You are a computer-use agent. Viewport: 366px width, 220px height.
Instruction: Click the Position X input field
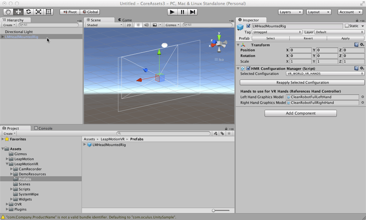click(300, 50)
